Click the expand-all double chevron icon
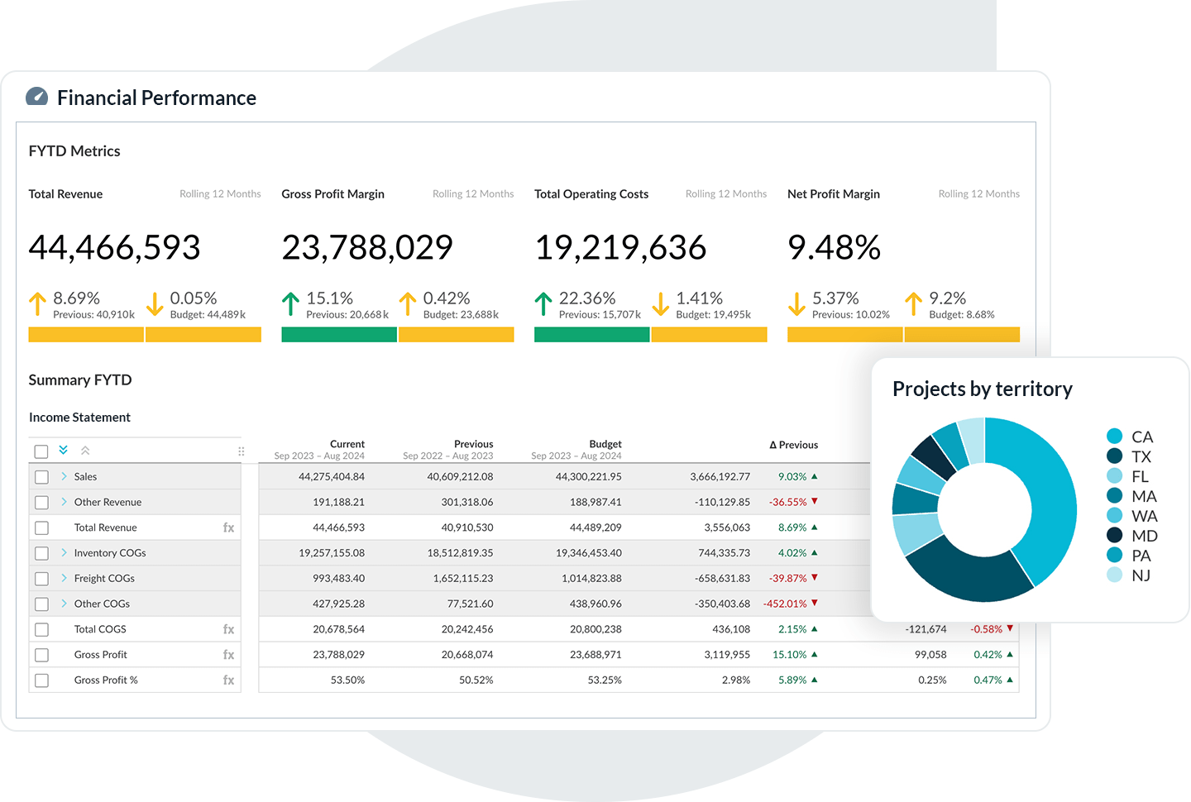The height and width of the screenshot is (802, 1191). tap(63, 450)
